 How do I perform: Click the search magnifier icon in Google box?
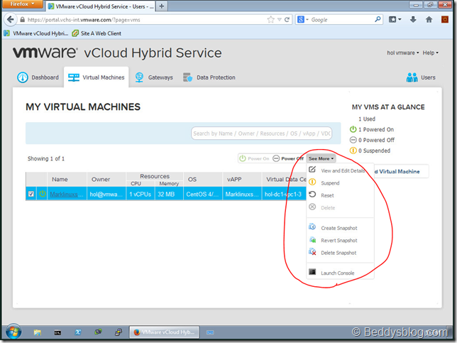coord(378,20)
